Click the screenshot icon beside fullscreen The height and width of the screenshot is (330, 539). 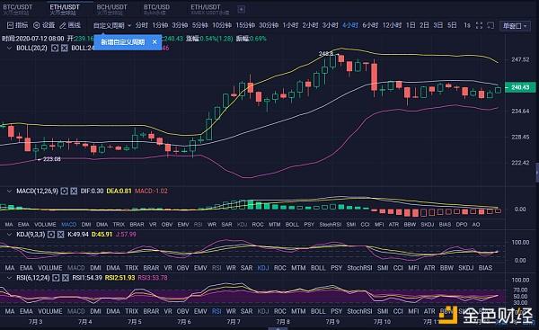[x=490, y=25]
